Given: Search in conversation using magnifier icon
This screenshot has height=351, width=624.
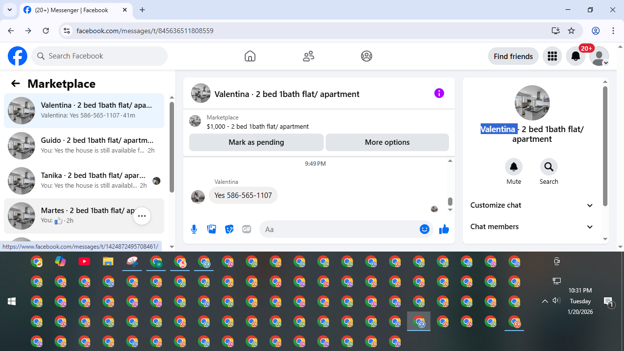Looking at the screenshot, I should click(x=549, y=167).
